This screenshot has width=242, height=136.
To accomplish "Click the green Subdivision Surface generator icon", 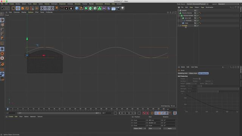I will (x=86, y=8).
